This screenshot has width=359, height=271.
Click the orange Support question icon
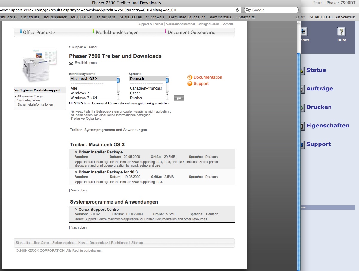coord(190,84)
